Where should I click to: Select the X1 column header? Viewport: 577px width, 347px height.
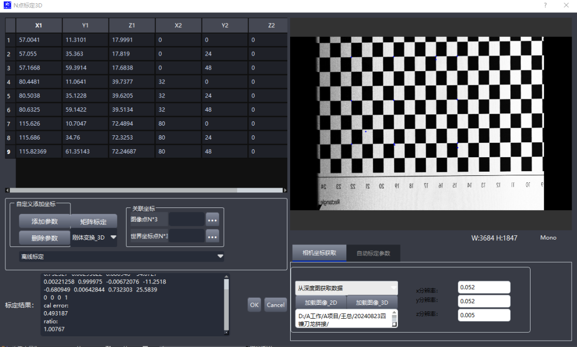(39, 25)
